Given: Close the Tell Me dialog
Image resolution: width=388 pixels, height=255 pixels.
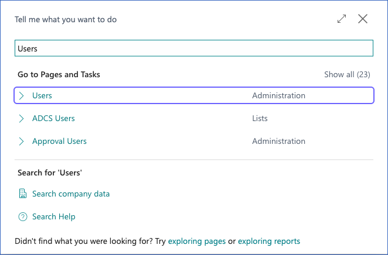Looking at the screenshot, I should coord(363,19).
